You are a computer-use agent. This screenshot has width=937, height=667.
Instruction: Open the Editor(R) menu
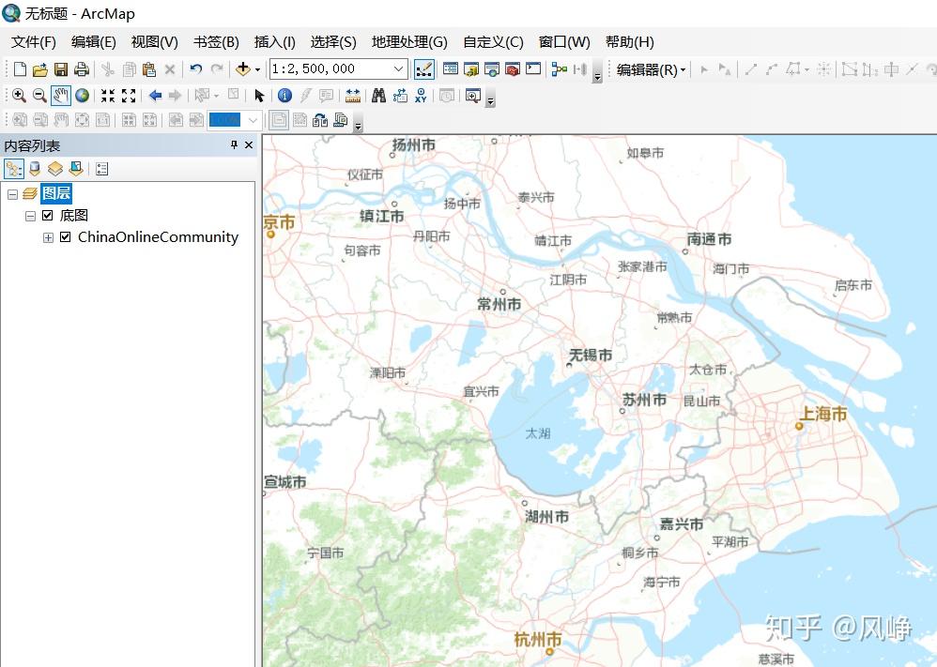tap(651, 69)
